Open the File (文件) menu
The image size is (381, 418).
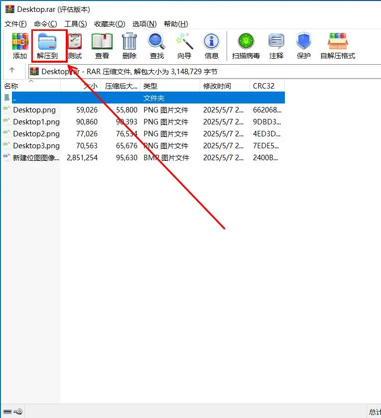[15, 24]
